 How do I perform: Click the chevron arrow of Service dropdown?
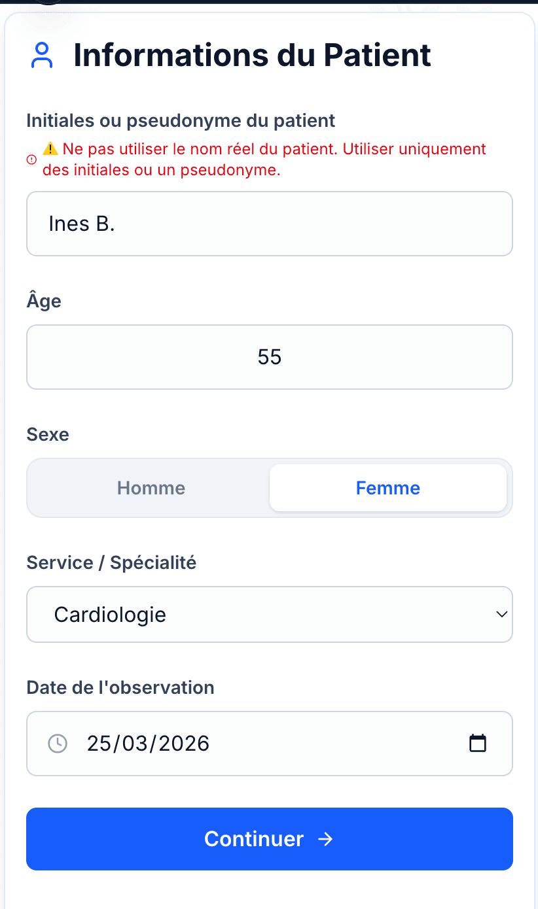tap(501, 615)
